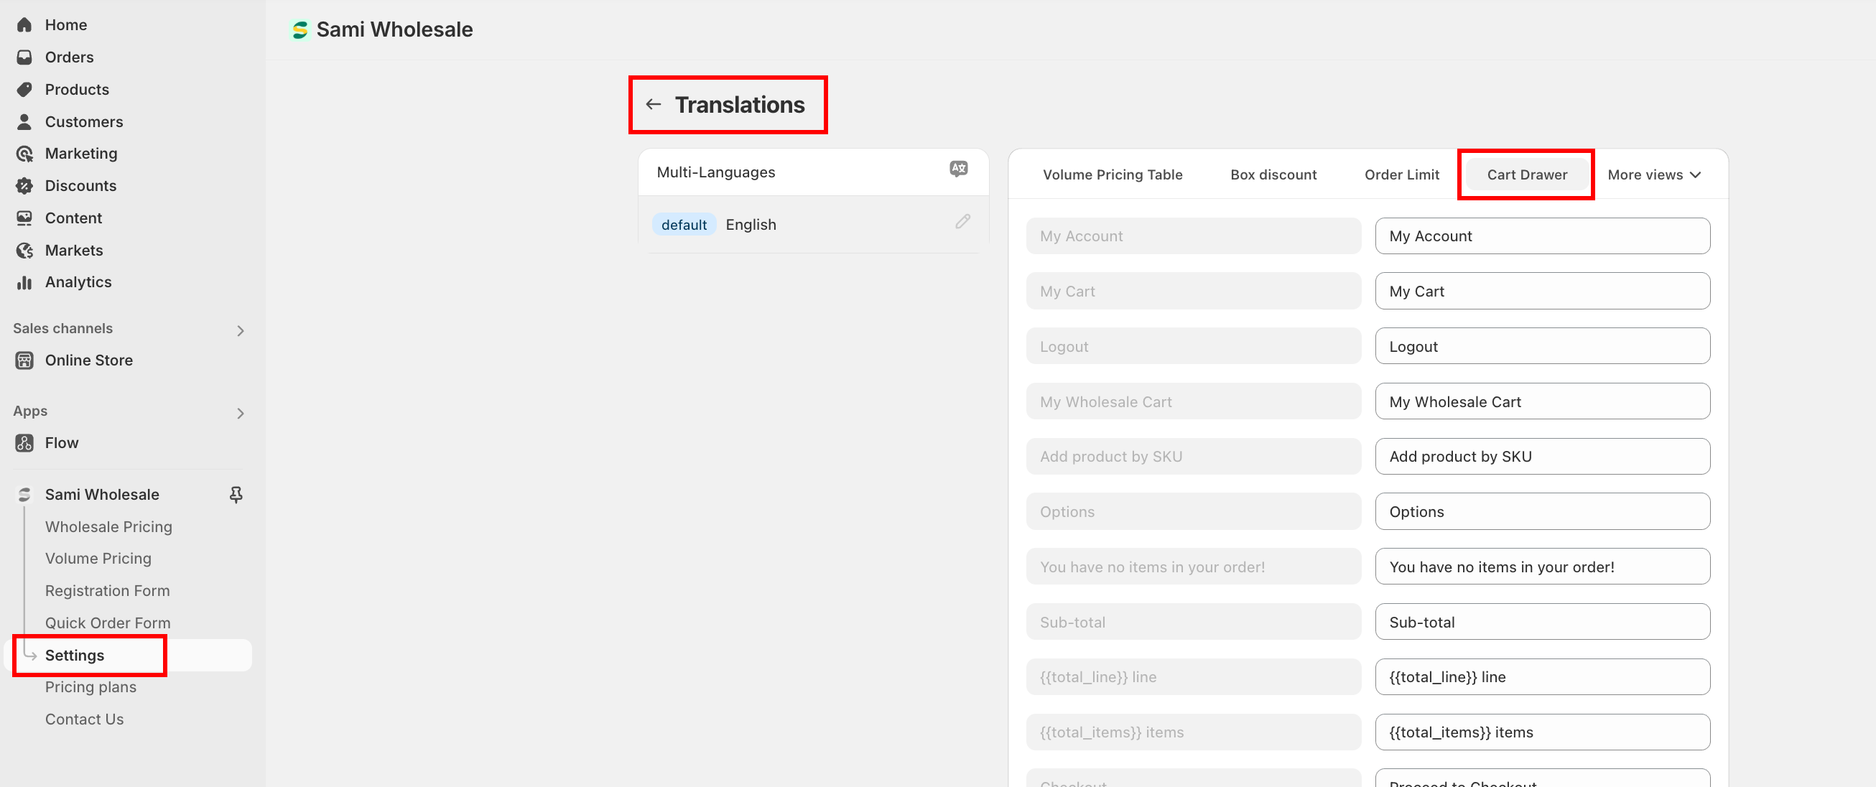Screen dimensions: 1876x787
Task: Open the Flow app icon
Action: pos(24,442)
